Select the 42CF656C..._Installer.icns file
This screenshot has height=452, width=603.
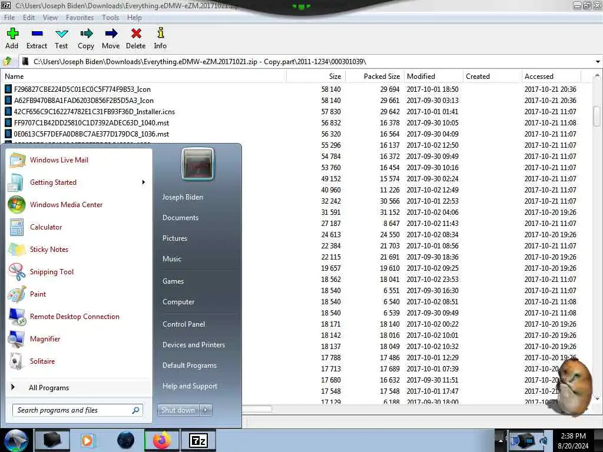[94, 111]
